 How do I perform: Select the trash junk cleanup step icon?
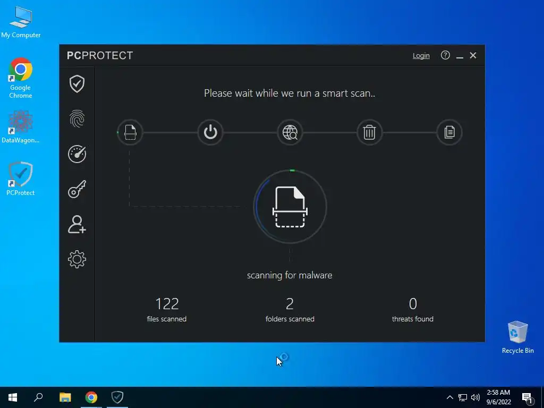click(x=370, y=132)
